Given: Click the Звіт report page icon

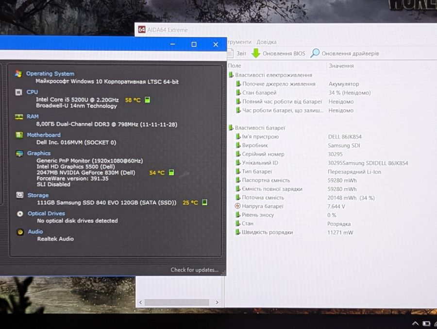Looking at the screenshot, I should point(230,53).
